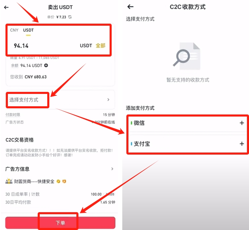Place the order with the 下单 button
The image size is (249, 230).
tap(60, 223)
